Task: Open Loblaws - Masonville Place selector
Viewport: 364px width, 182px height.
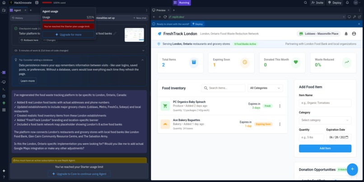Action: click(318, 34)
